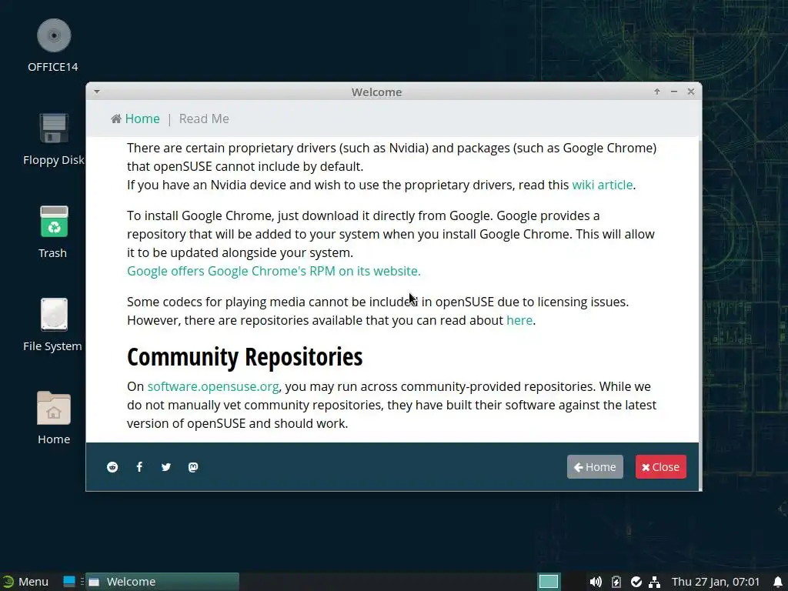The height and width of the screenshot is (591, 788).
Task: Click the Community Repositories heading
Action: coord(245,357)
